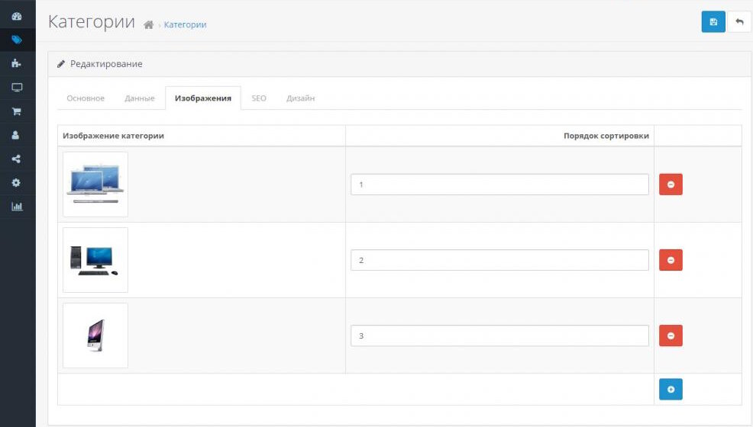Open the Marketing share icon menu

pyautogui.click(x=17, y=159)
